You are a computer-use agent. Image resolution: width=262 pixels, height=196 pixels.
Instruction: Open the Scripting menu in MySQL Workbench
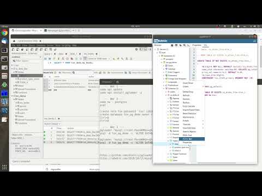[66, 45]
